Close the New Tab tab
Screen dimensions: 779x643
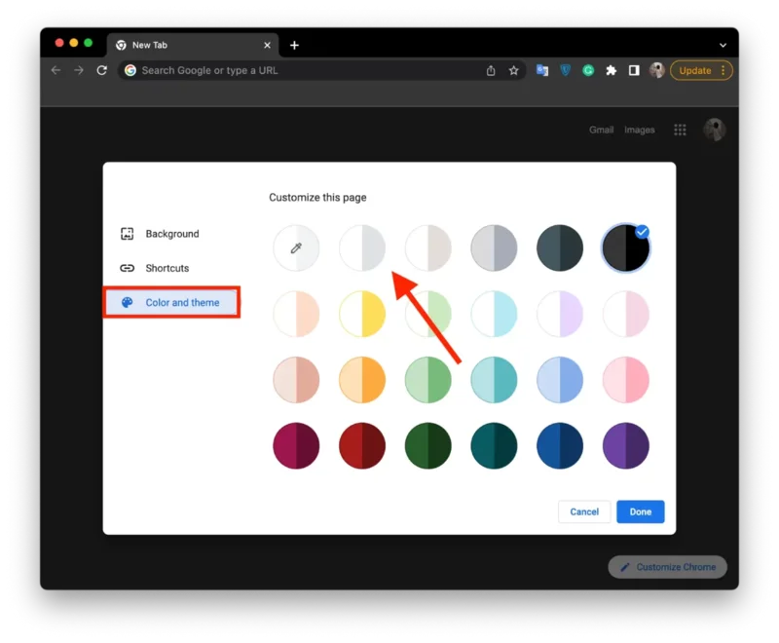(x=267, y=45)
